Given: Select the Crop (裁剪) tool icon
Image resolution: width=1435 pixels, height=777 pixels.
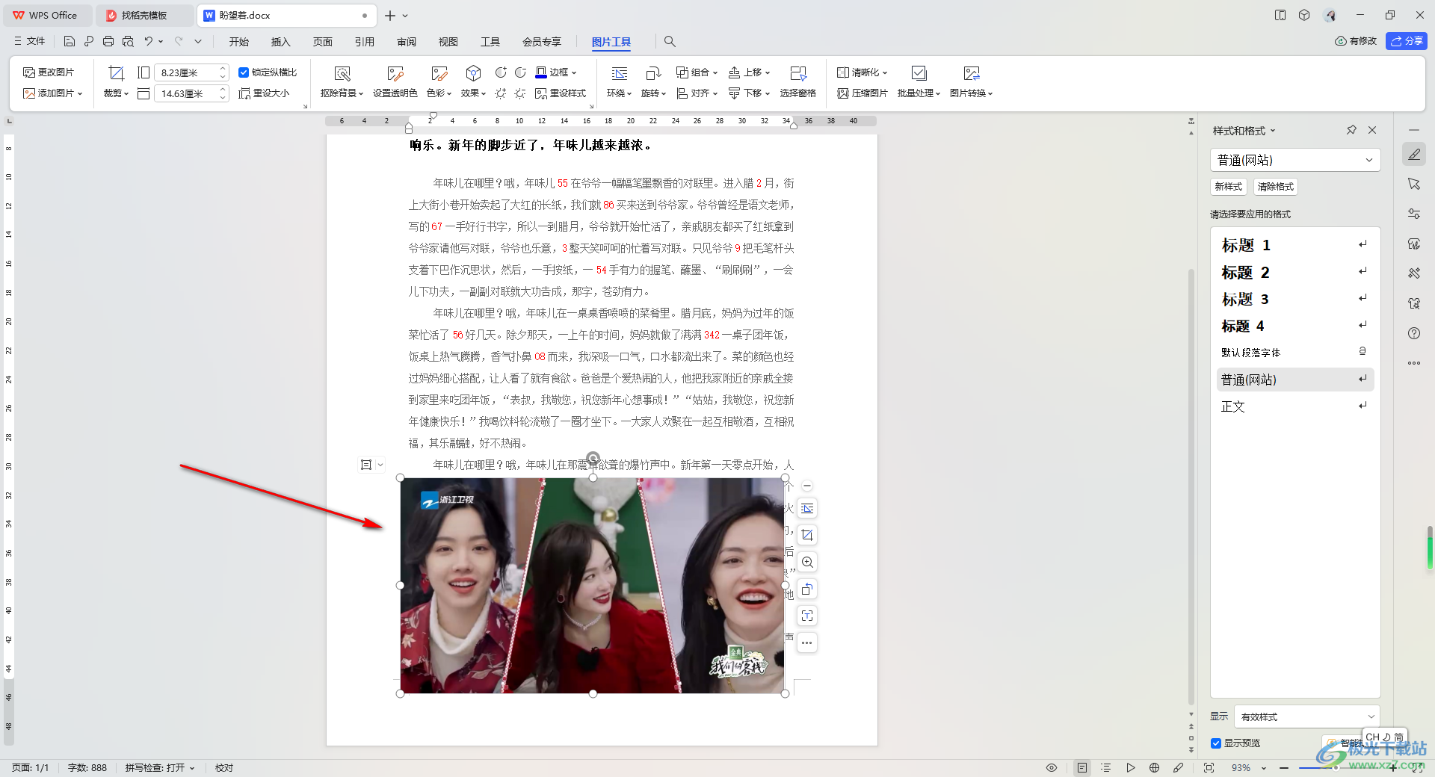Looking at the screenshot, I should coord(116,73).
